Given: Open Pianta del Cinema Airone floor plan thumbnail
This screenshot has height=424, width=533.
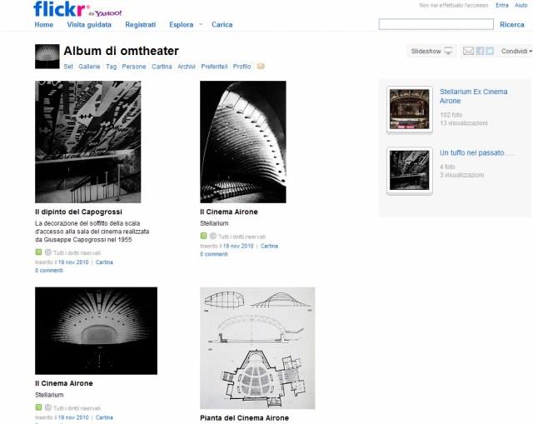Looking at the screenshot, I should pyautogui.click(x=257, y=348).
